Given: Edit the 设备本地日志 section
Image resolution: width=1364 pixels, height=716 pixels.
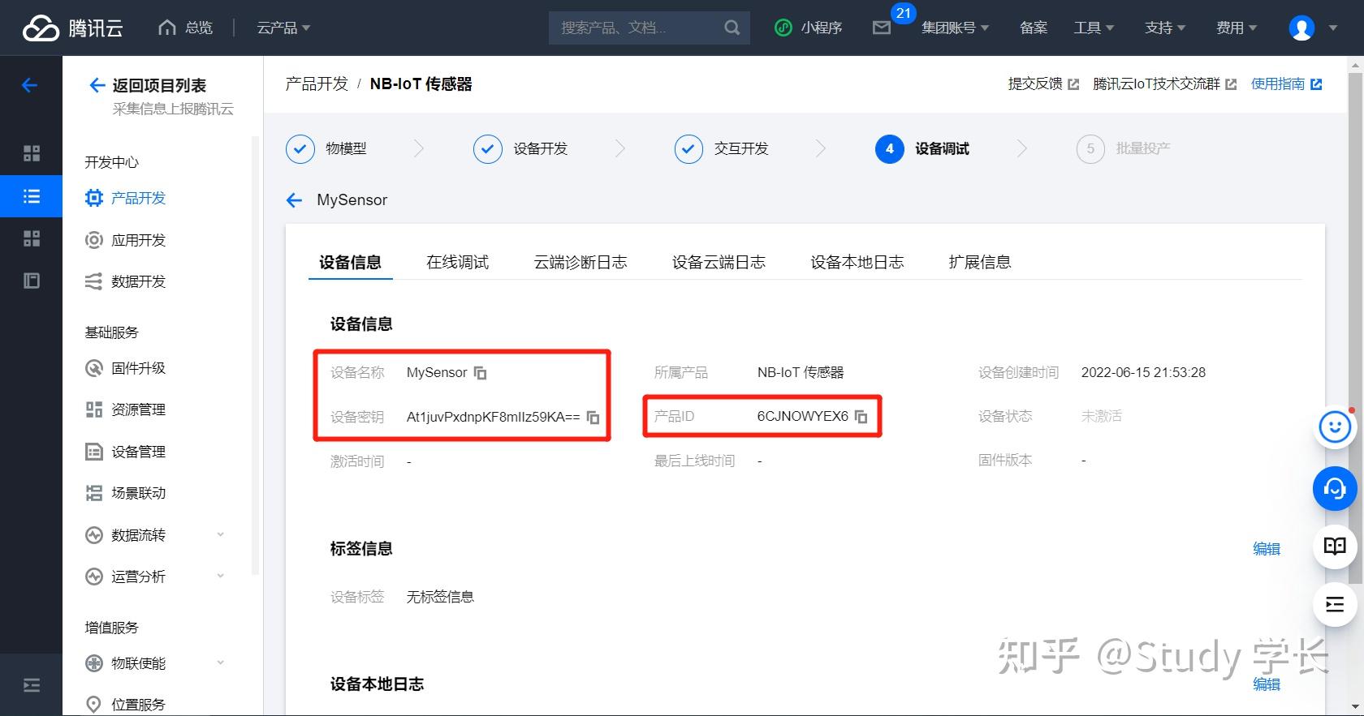Looking at the screenshot, I should pos(1267,684).
